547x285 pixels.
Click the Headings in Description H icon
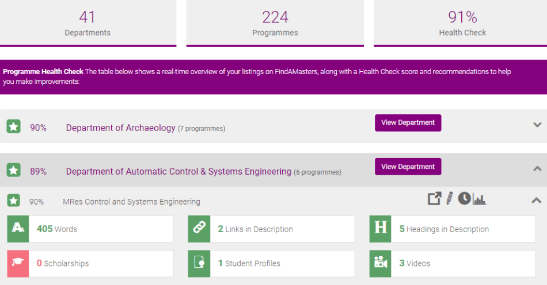381,229
